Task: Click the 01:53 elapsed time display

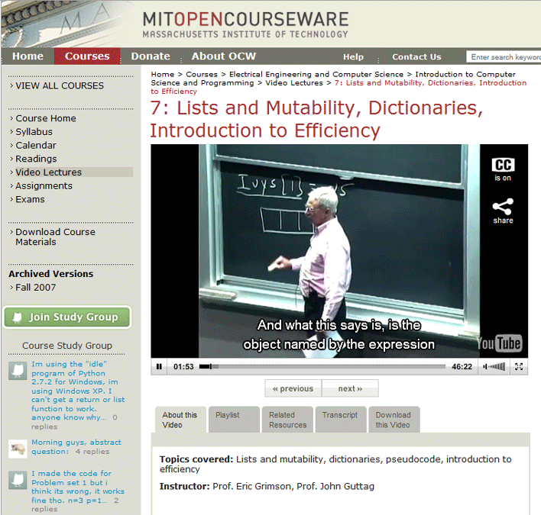Action: [183, 366]
